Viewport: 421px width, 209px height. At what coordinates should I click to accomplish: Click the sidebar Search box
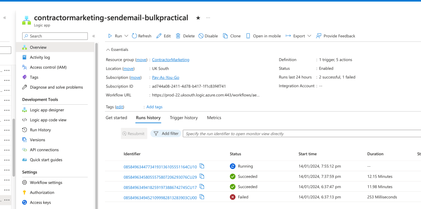pyautogui.click(x=55, y=36)
